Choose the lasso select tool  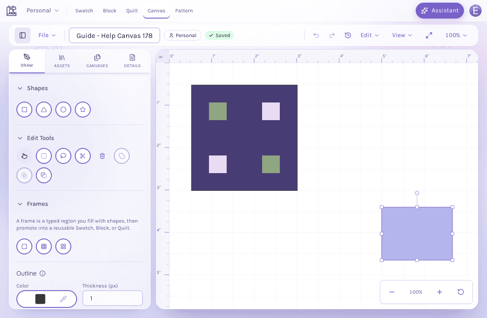(x=63, y=156)
